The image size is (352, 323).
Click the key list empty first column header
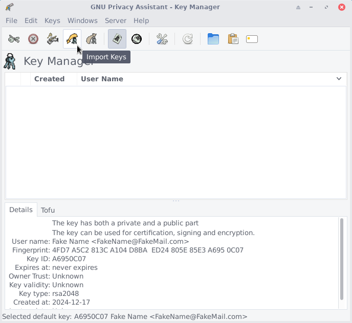click(x=13, y=79)
